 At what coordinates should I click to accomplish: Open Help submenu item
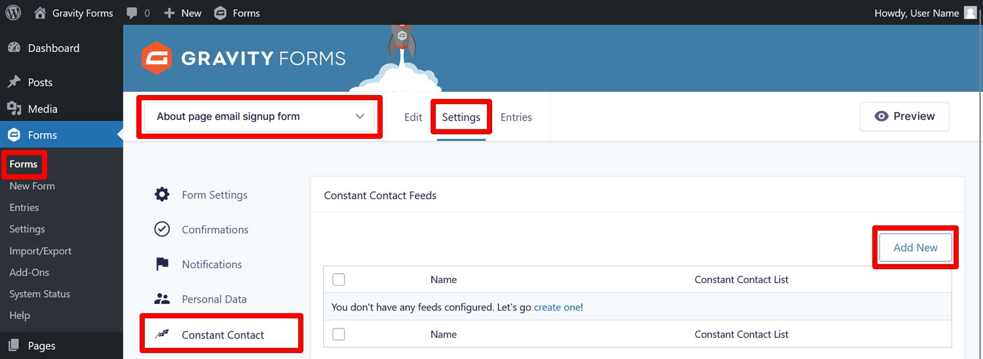(x=20, y=316)
